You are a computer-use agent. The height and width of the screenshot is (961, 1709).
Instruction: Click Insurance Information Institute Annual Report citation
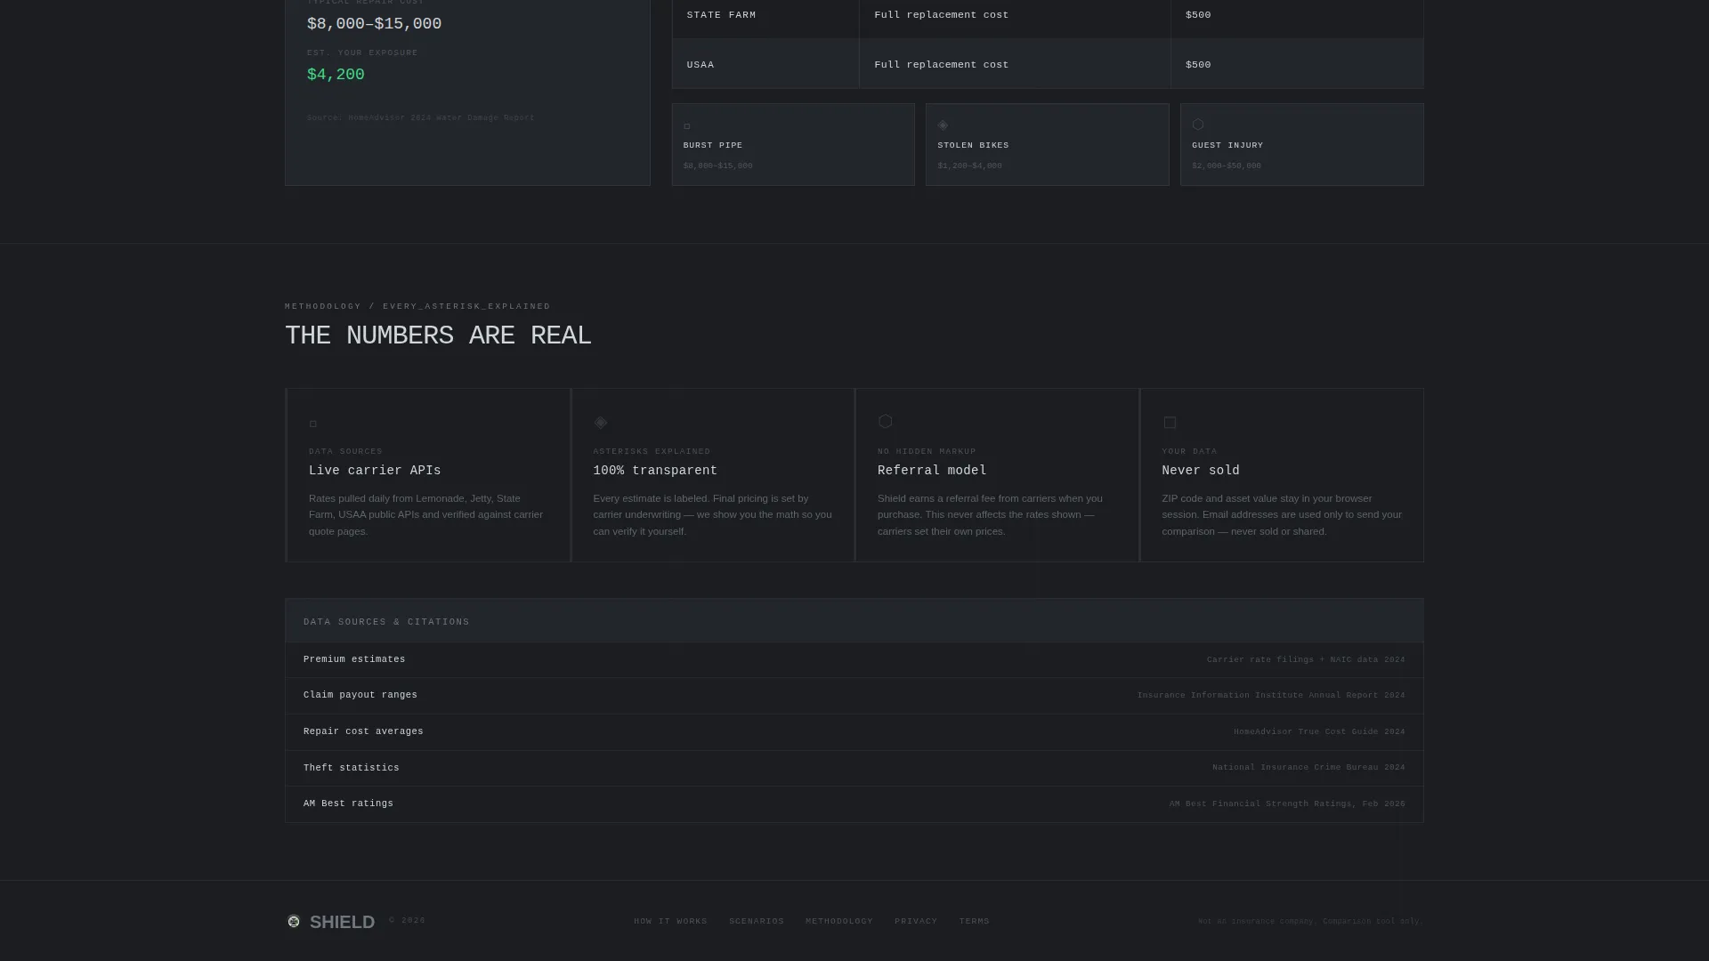(1271, 695)
